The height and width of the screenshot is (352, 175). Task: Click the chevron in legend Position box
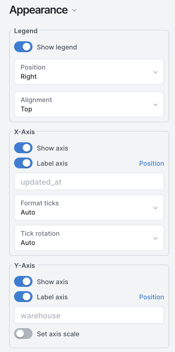[155, 72]
